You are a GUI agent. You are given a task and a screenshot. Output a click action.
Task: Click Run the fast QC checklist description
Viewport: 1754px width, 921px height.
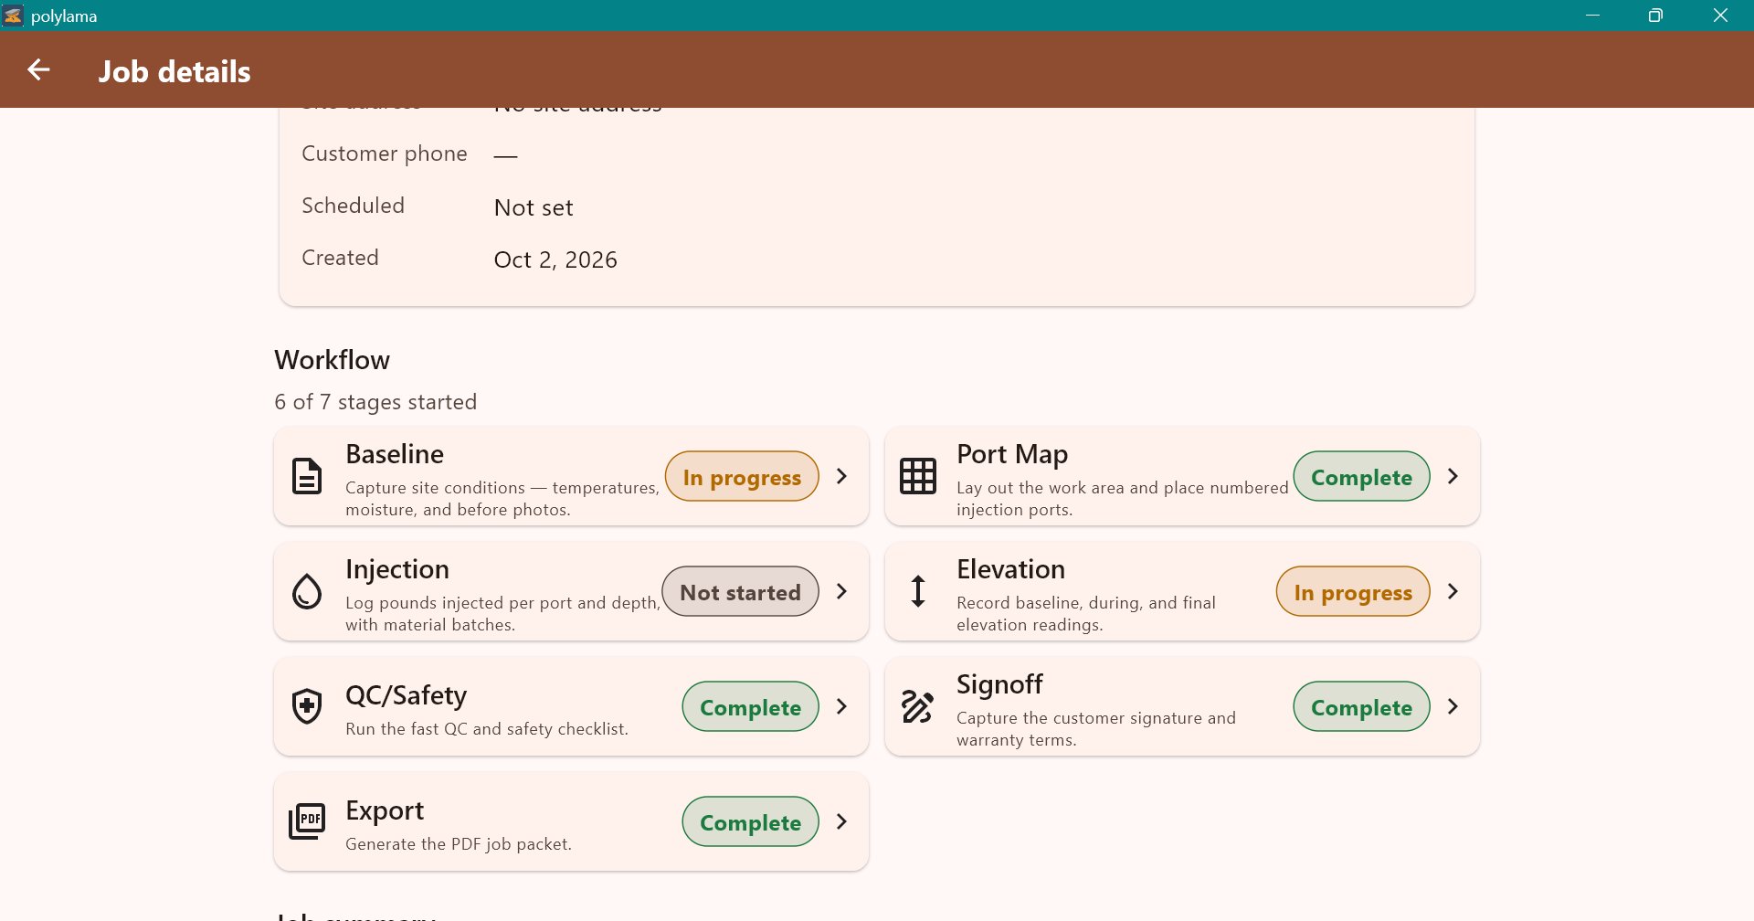(487, 729)
